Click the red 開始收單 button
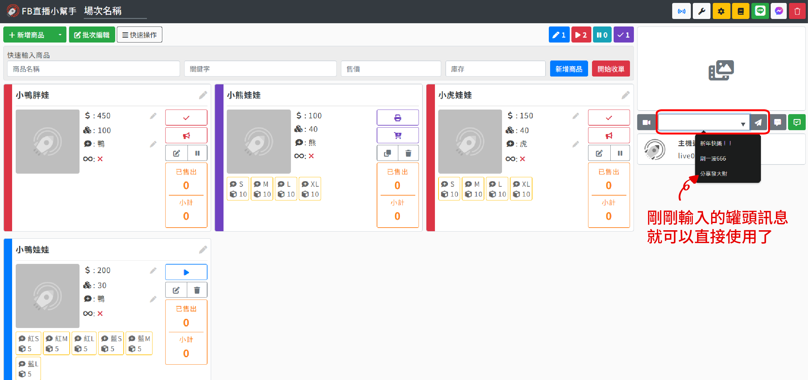The image size is (808, 380). click(611, 69)
